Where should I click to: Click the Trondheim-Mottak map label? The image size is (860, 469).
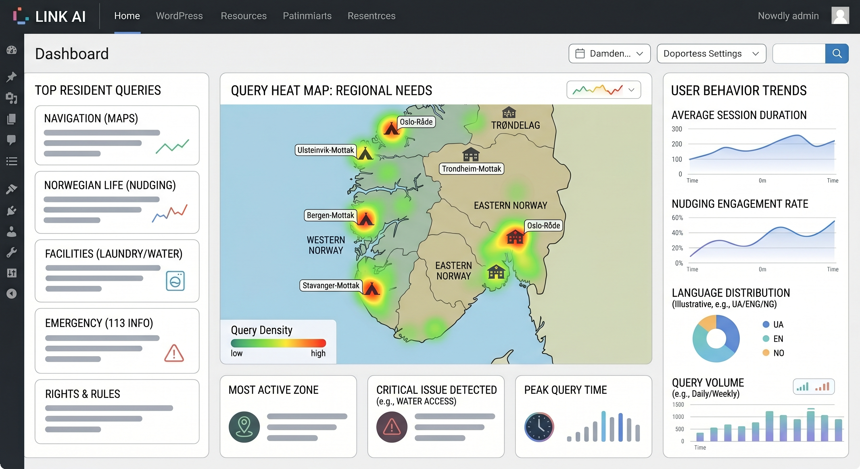tap(472, 169)
